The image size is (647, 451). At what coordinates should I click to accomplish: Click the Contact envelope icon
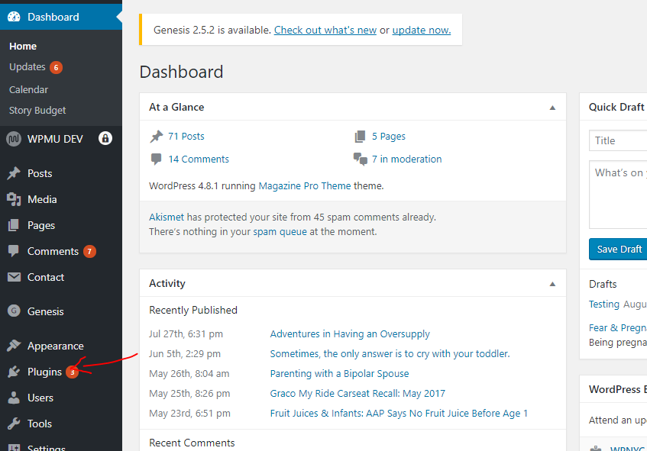tap(14, 277)
